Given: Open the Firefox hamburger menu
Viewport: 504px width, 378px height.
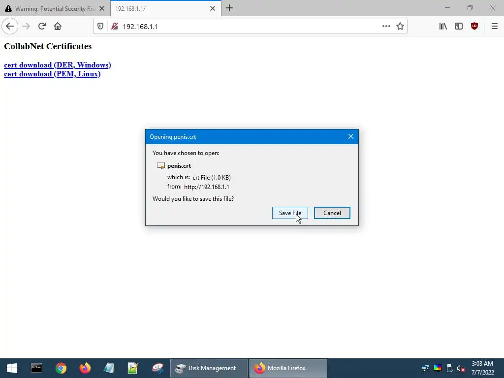Looking at the screenshot, I should pyautogui.click(x=494, y=27).
